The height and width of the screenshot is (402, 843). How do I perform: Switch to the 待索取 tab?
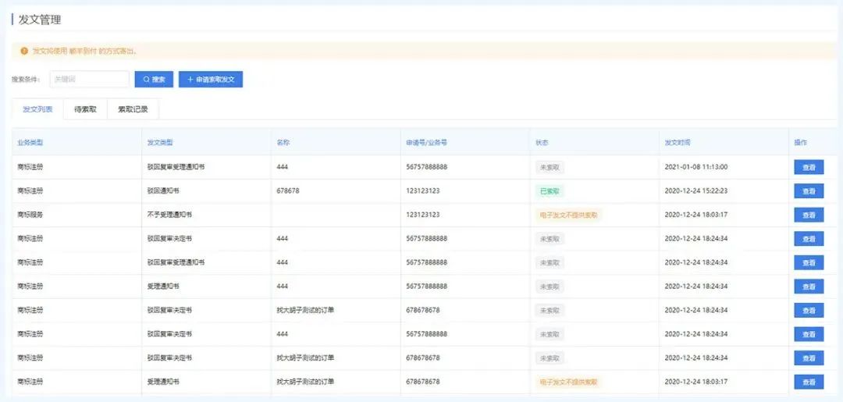click(85, 109)
